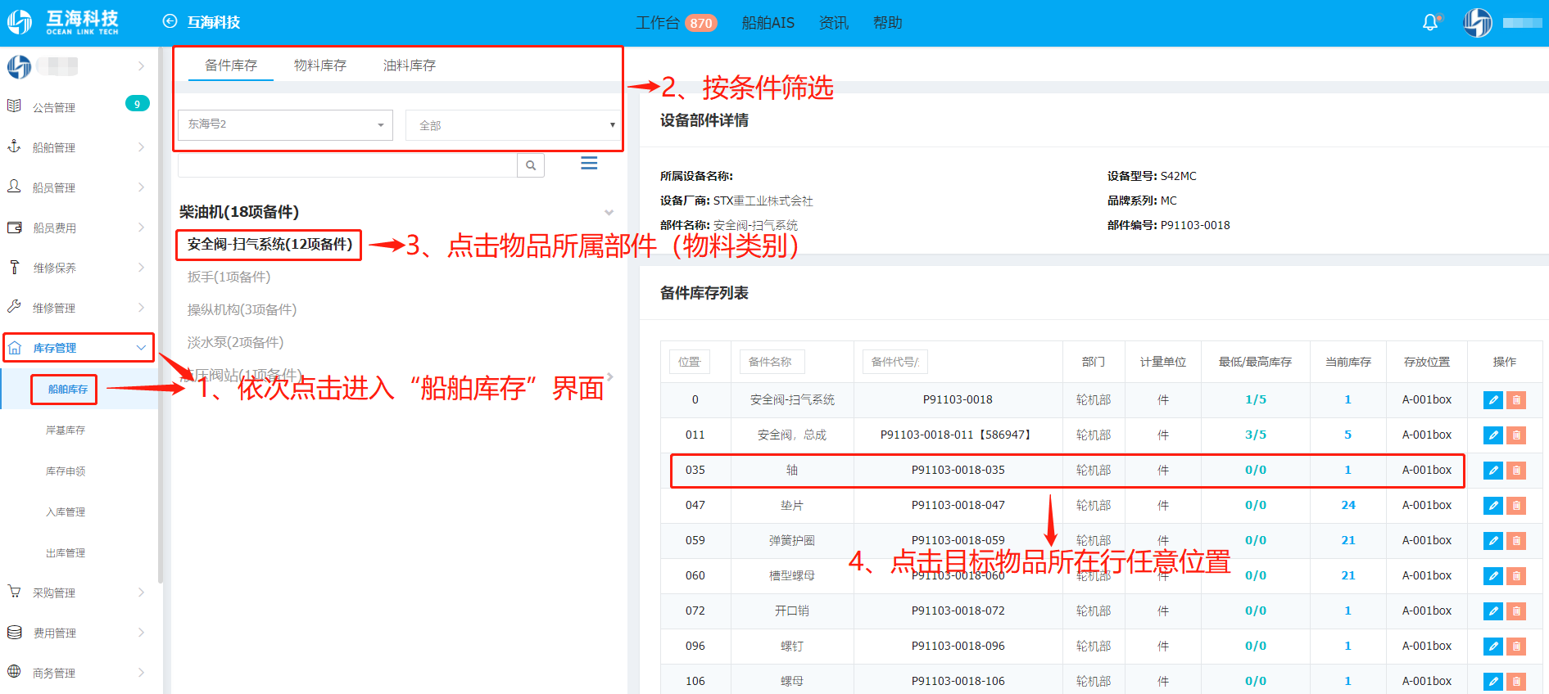The width and height of the screenshot is (1549, 694).
Task: Click current stock value 24
Action: click(1348, 506)
